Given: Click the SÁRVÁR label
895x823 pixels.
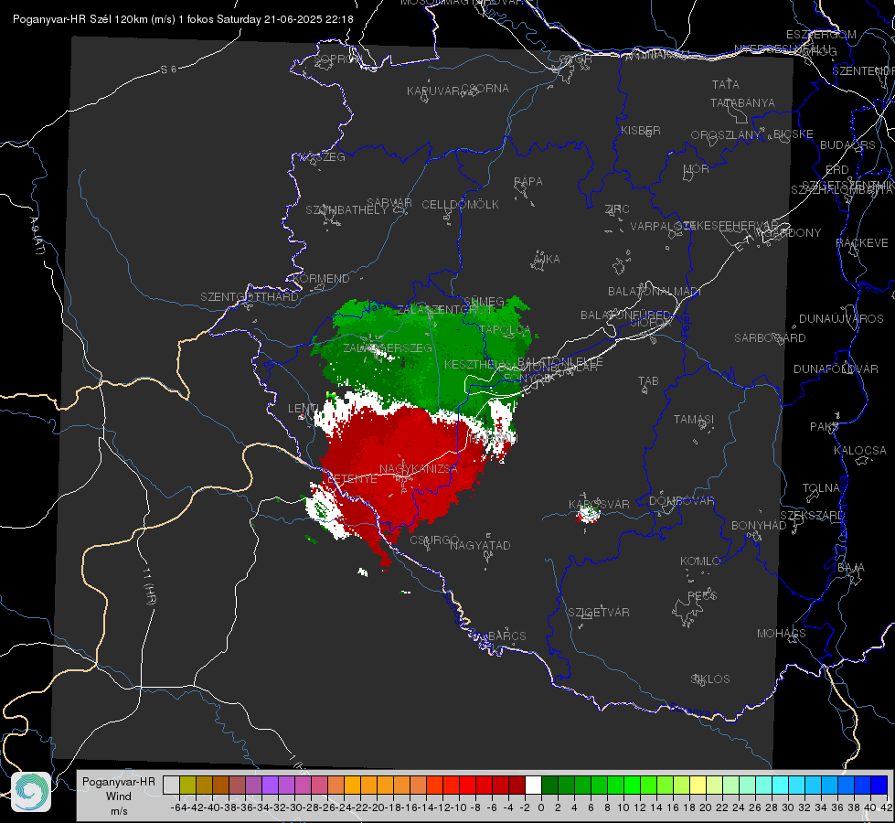Looking at the screenshot, I should [389, 203].
